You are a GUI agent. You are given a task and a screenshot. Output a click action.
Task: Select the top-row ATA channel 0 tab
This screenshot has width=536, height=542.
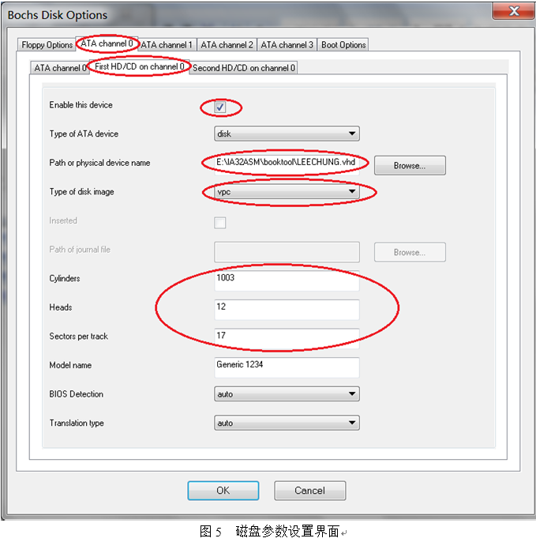(x=107, y=43)
